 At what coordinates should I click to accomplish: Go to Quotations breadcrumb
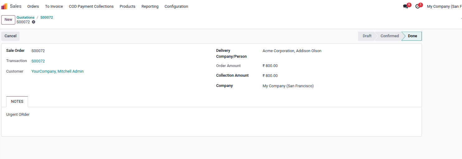(x=26, y=17)
